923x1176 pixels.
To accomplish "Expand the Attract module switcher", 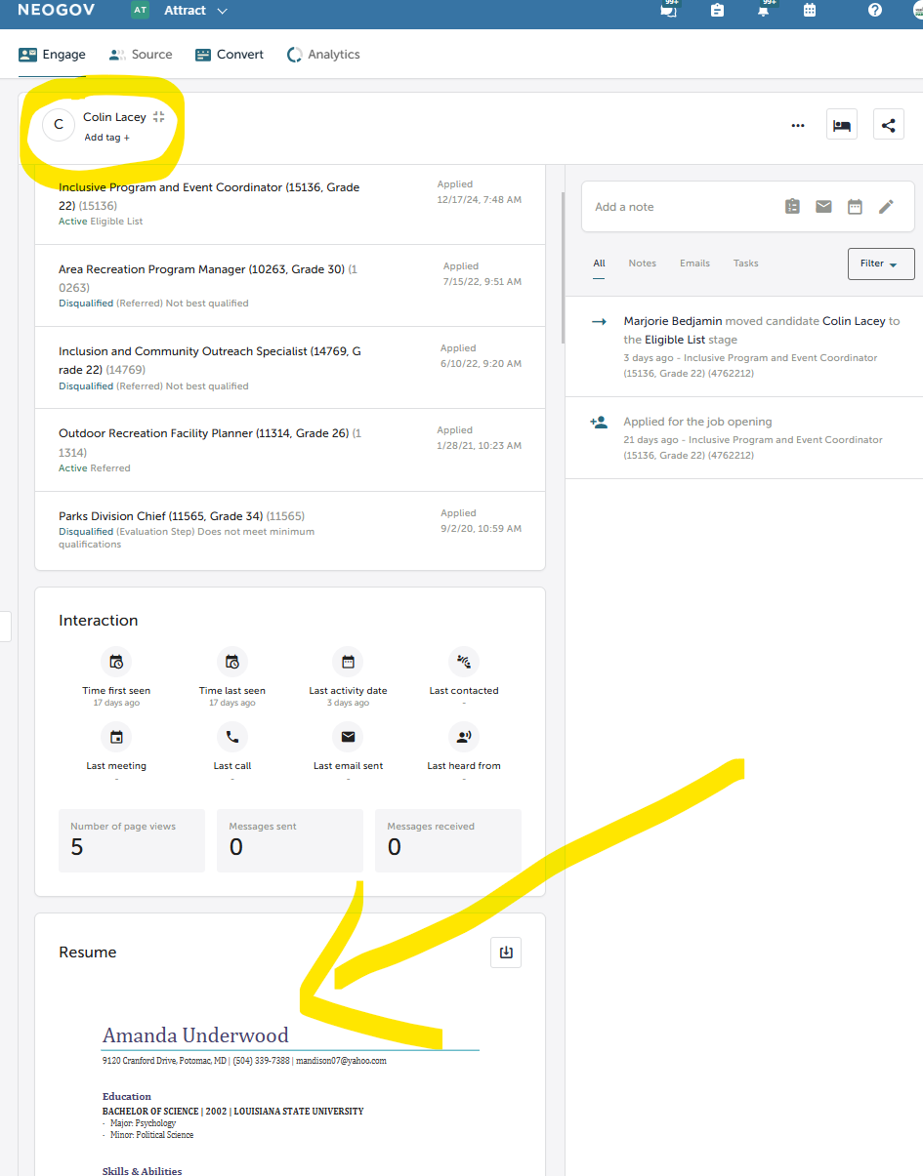I will tap(222, 11).
